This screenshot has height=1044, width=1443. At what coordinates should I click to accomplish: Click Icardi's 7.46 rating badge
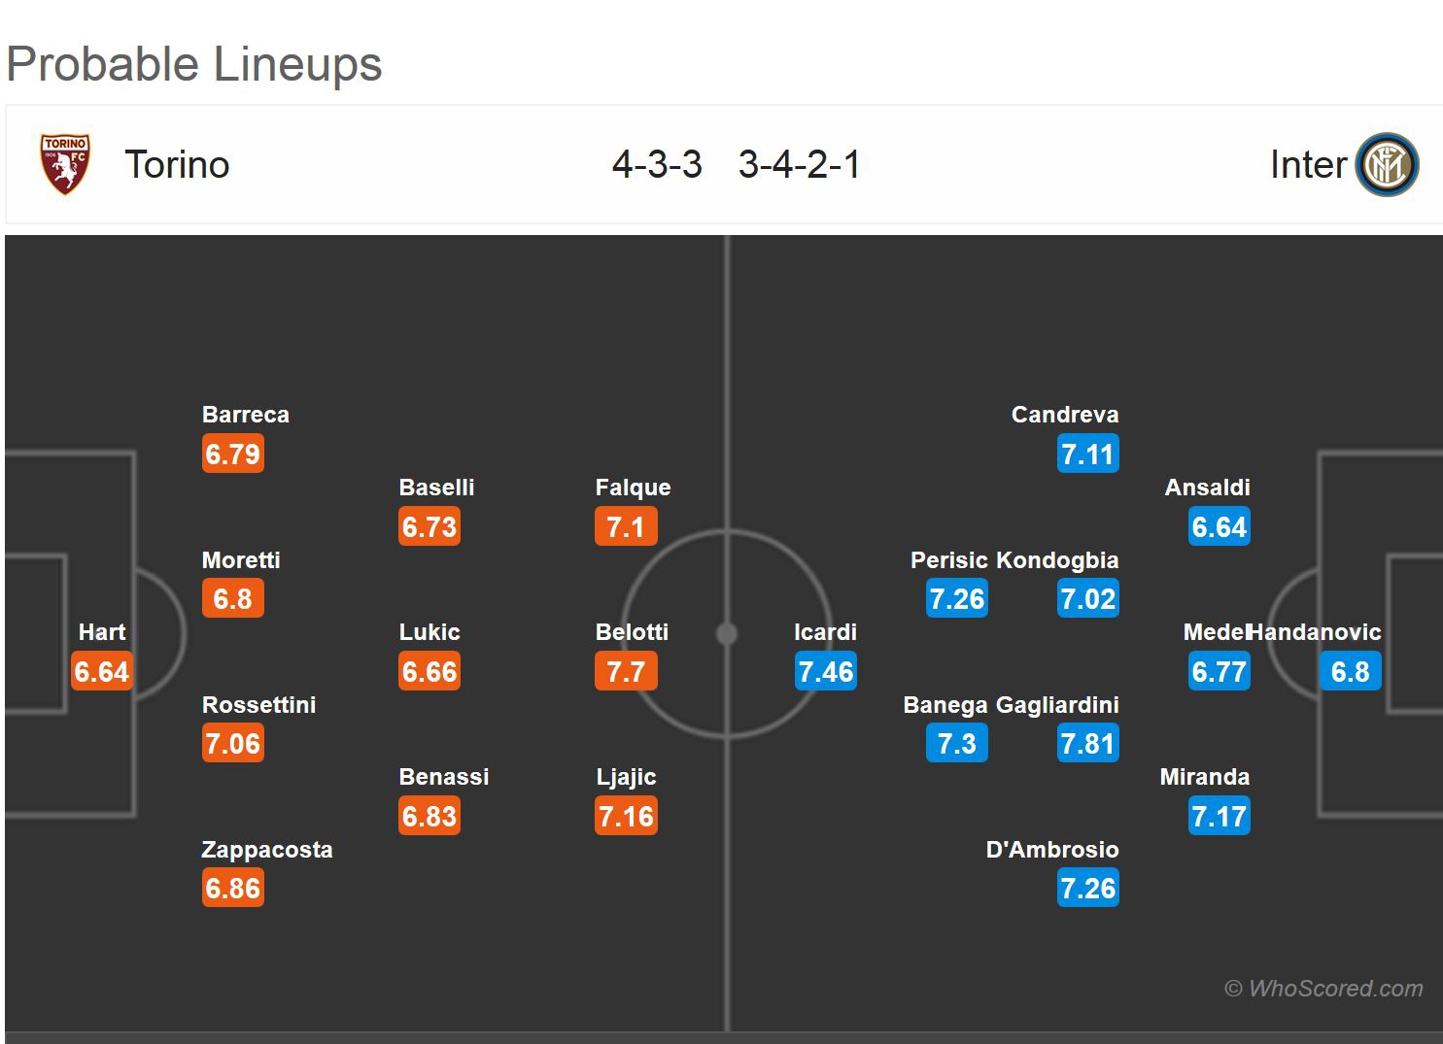(x=825, y=671)
